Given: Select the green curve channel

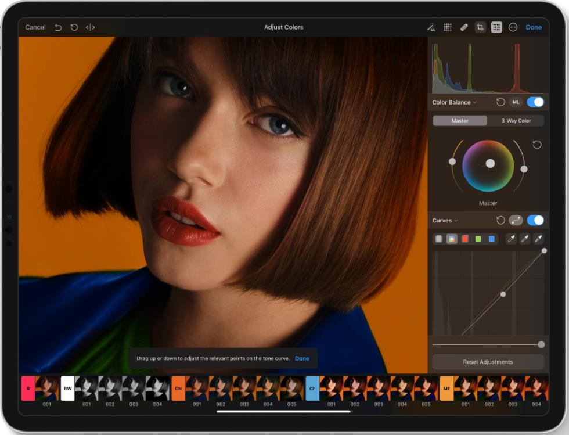Looking at the screenshot, I should click(478, 239).
